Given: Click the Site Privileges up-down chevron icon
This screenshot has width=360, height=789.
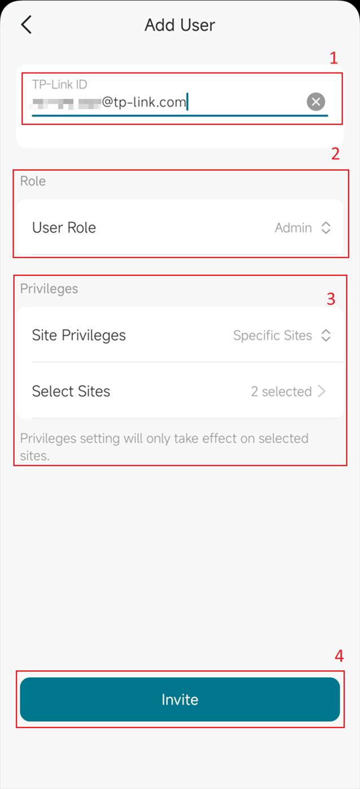Looking at the screenshot, I should [x=326, y=335].
